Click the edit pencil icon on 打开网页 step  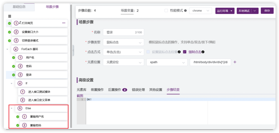(20, 22)
